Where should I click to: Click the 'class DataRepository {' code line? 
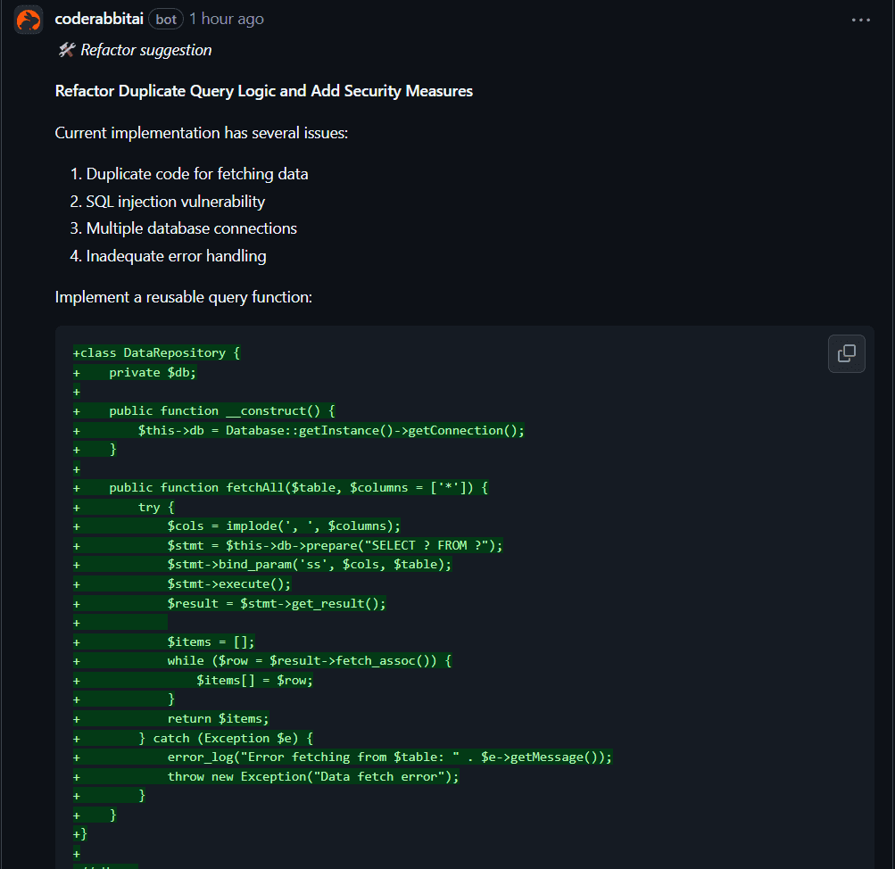pyautogui.click(x=160, y=353)
